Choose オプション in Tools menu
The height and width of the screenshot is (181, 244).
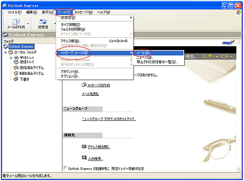coord(94,76)
